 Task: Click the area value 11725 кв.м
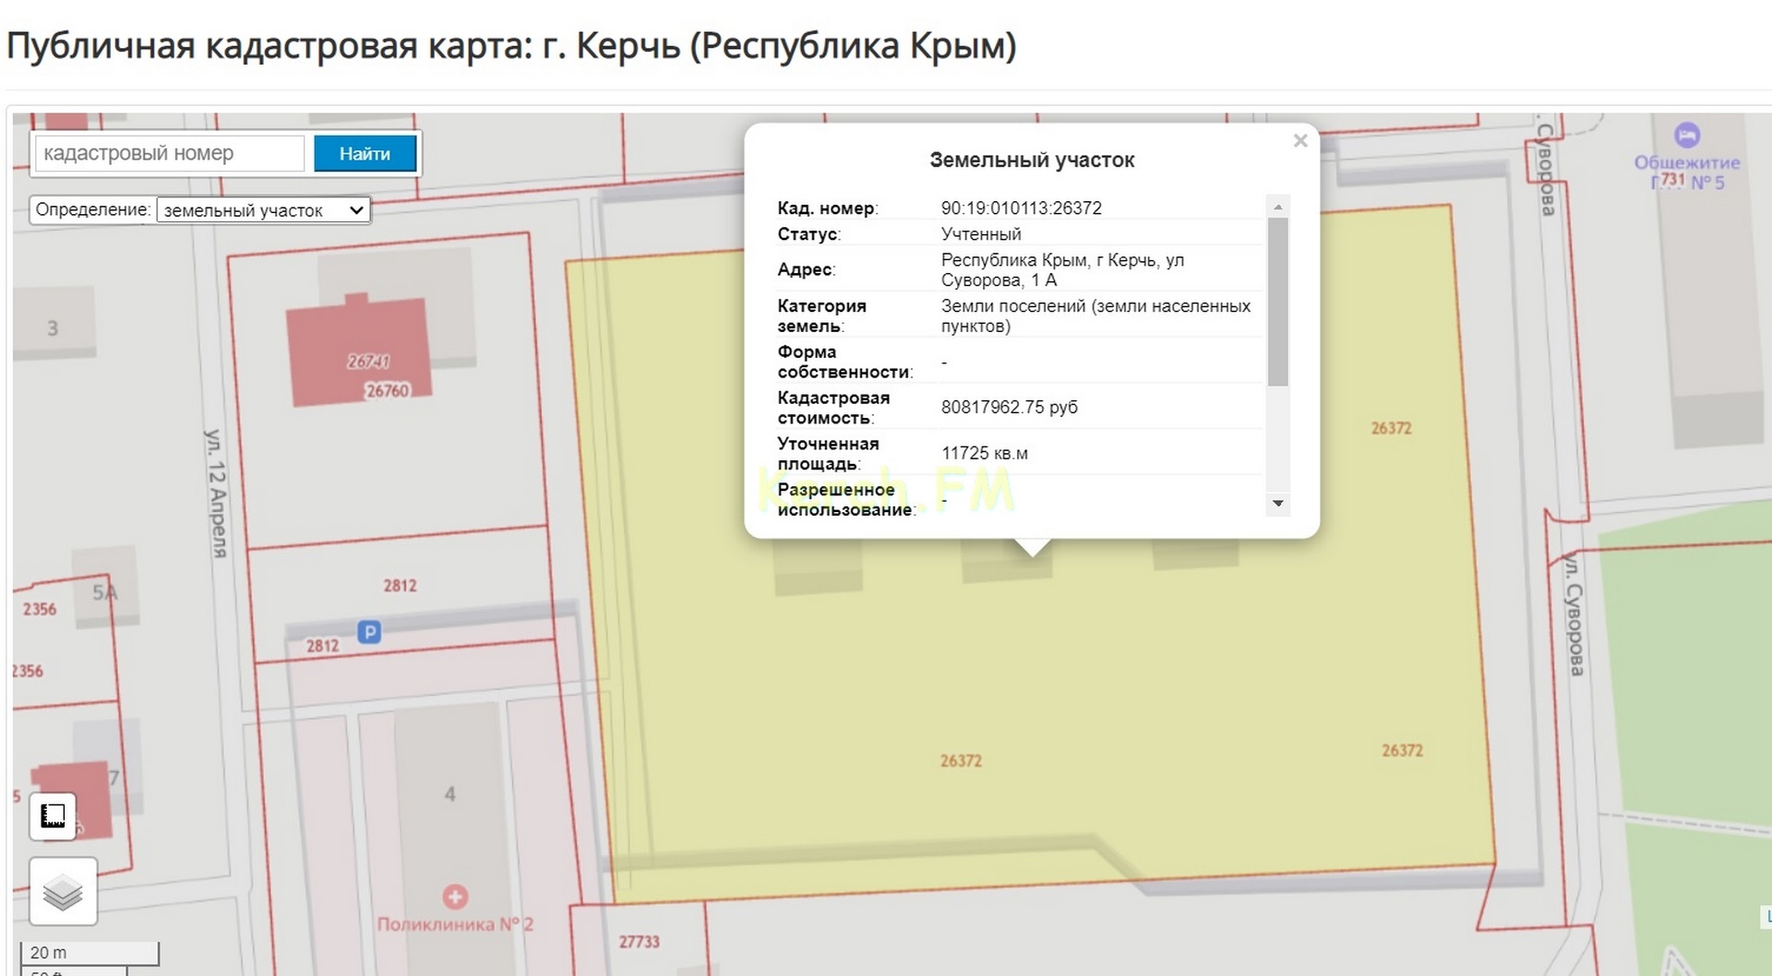985,453
